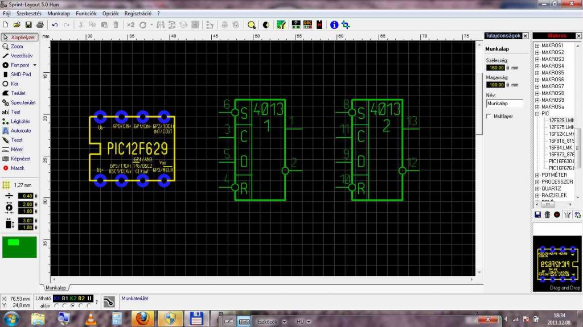The width and height of the screenshot is (583, 327).
Task: Delete macro with the trash icon
Action: coord(547,214)
